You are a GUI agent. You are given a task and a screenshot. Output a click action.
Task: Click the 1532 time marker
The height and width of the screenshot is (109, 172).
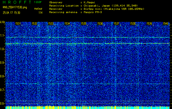pyautogui.click(x=34, y=24)
